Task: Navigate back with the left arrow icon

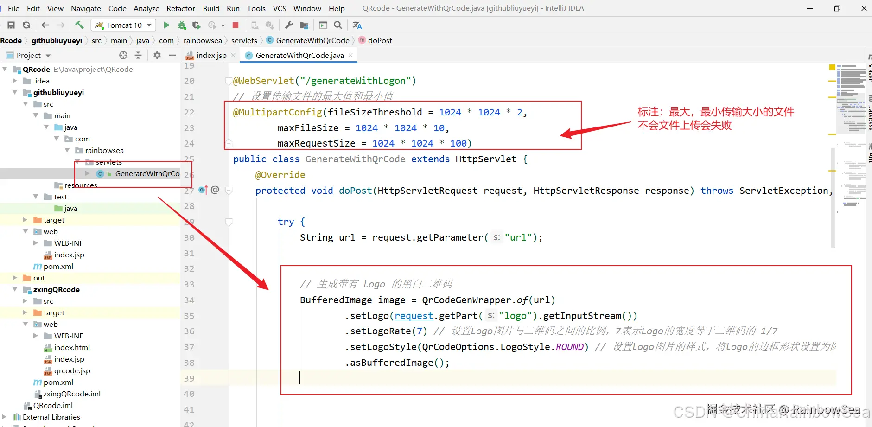Action: point(45,25)
